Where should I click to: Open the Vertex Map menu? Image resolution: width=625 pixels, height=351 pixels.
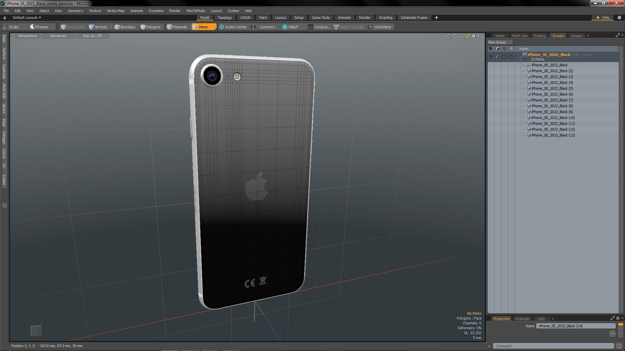coord(116,11)
